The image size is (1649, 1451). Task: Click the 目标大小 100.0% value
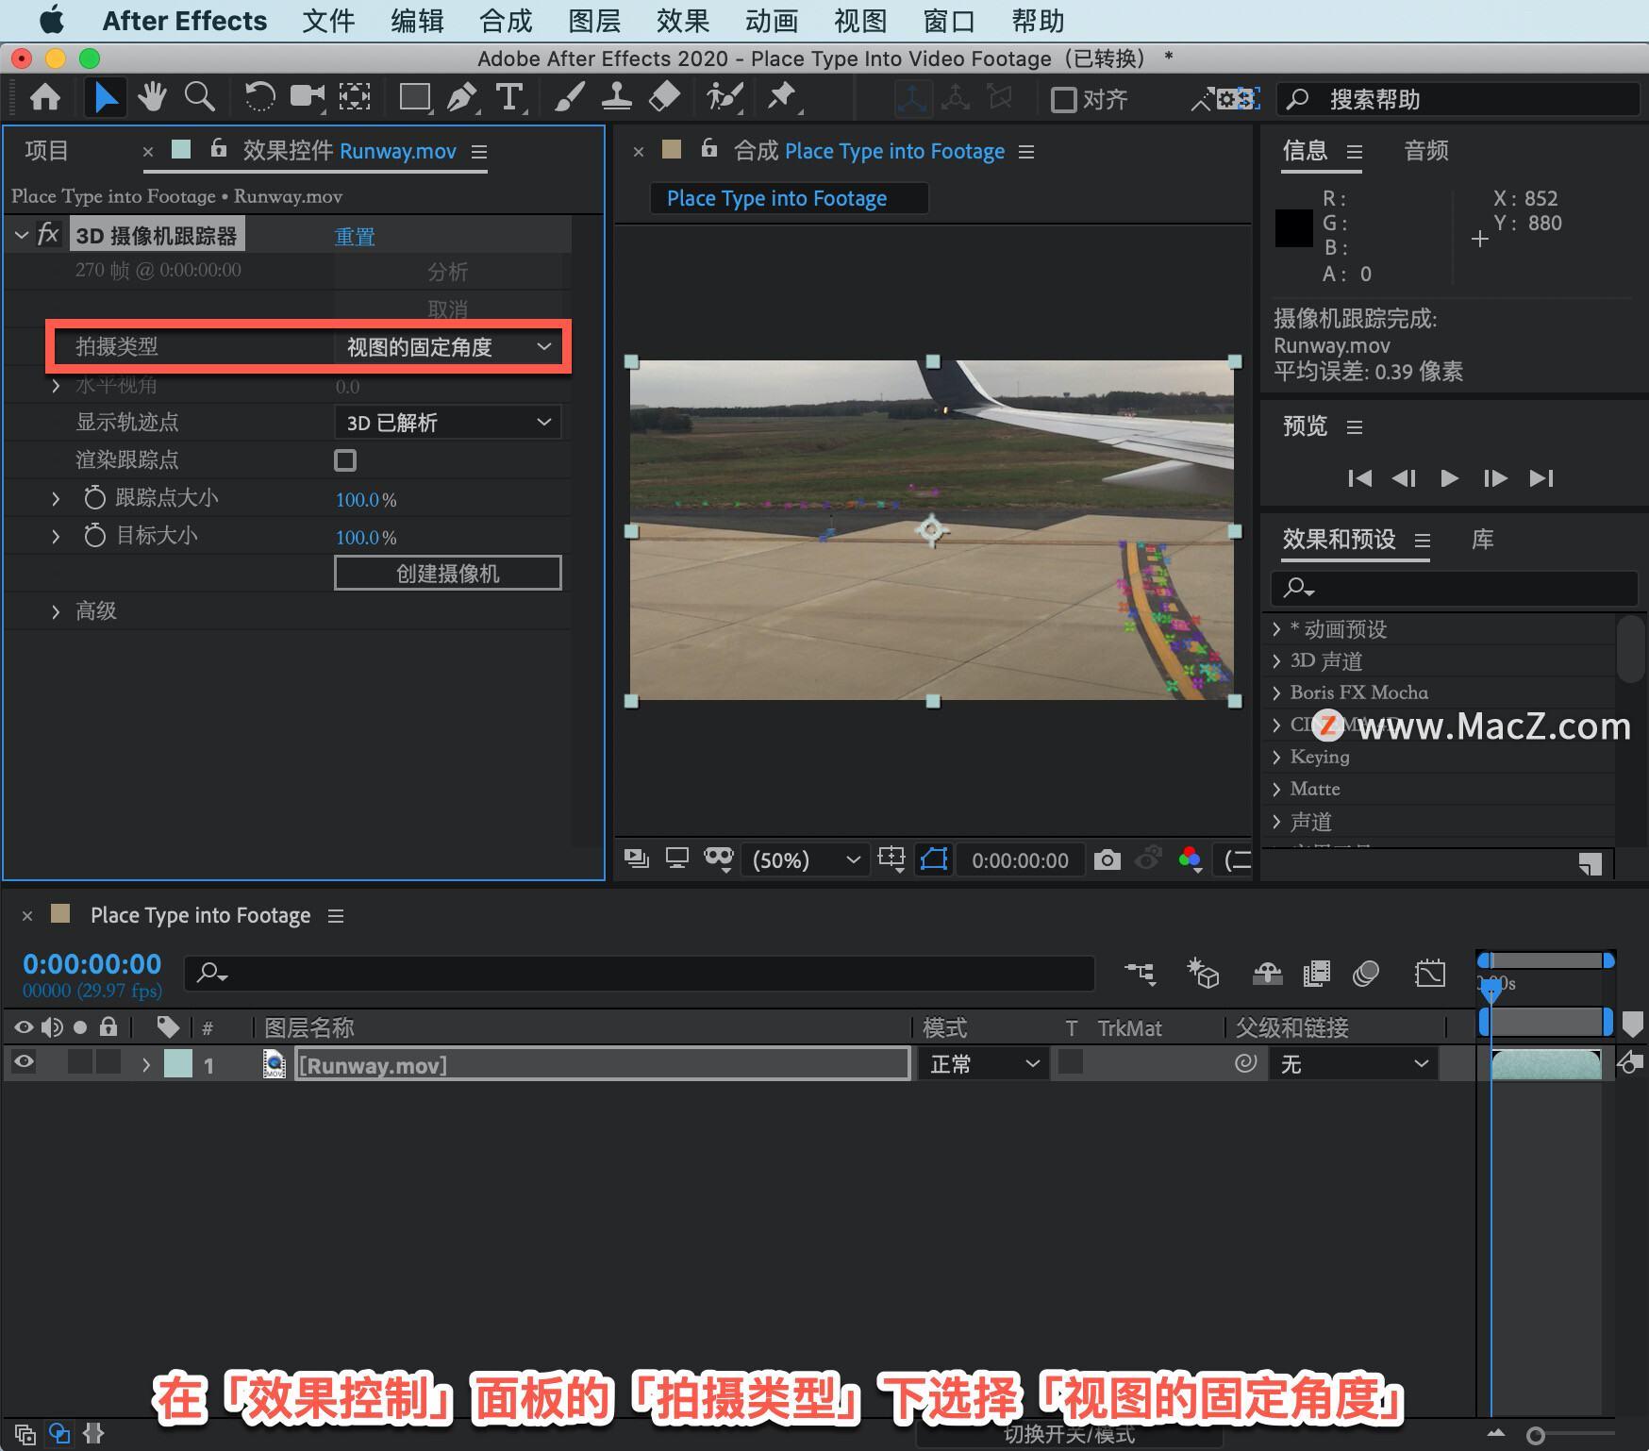coord(366,537)
